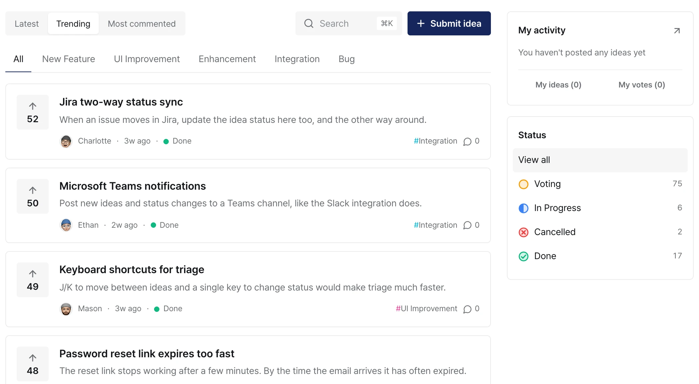The image size is (699, 384).
Task: Upvote Password reset link expires too fast
Action: point(33,364)
